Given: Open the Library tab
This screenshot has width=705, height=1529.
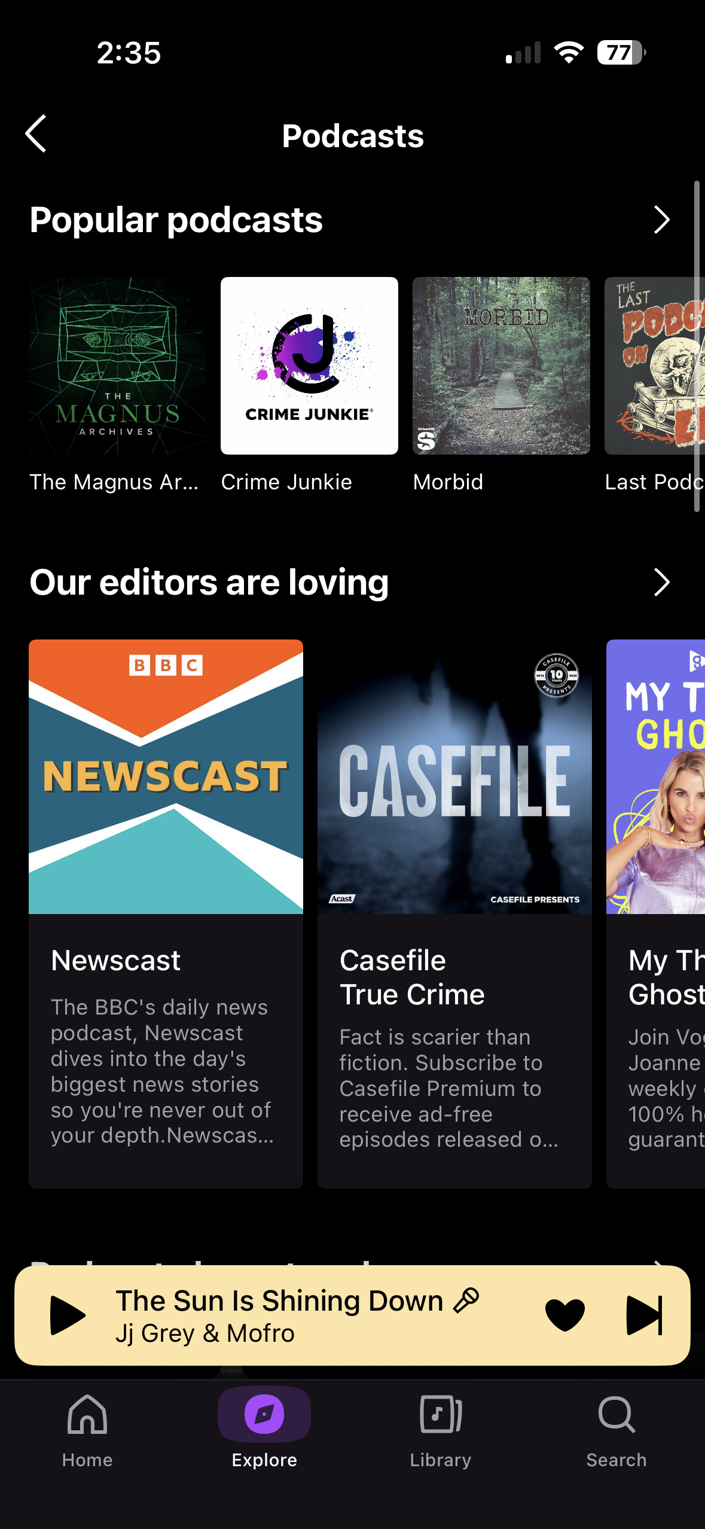Looking at the screenshot, I should coord(441,1431).
